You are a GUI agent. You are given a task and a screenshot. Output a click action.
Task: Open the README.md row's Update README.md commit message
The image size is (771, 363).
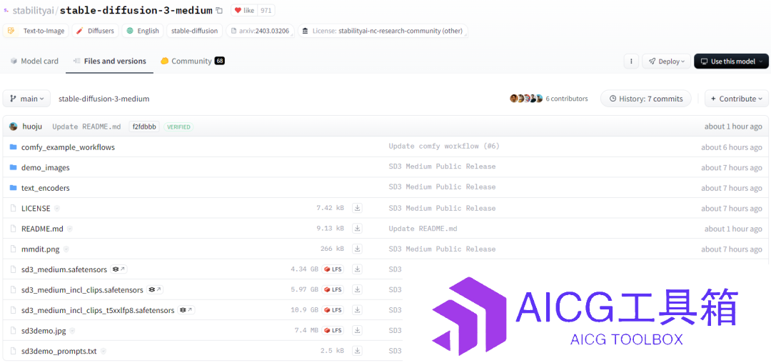click(423, 229)
